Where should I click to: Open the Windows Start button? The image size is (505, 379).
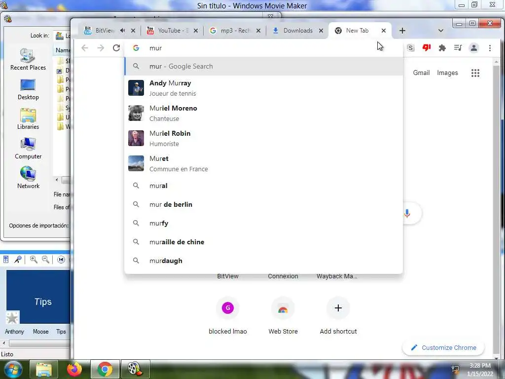point(13,369)
